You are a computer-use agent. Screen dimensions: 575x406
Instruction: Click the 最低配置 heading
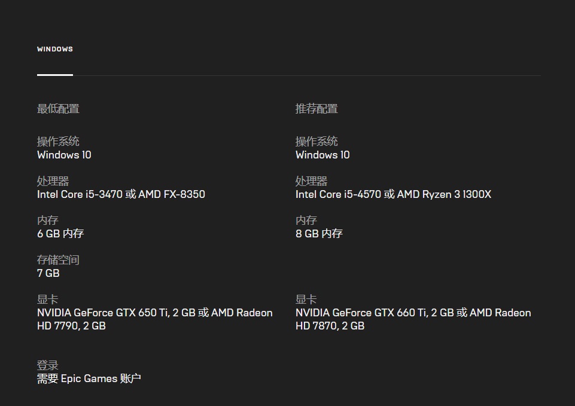58,109
